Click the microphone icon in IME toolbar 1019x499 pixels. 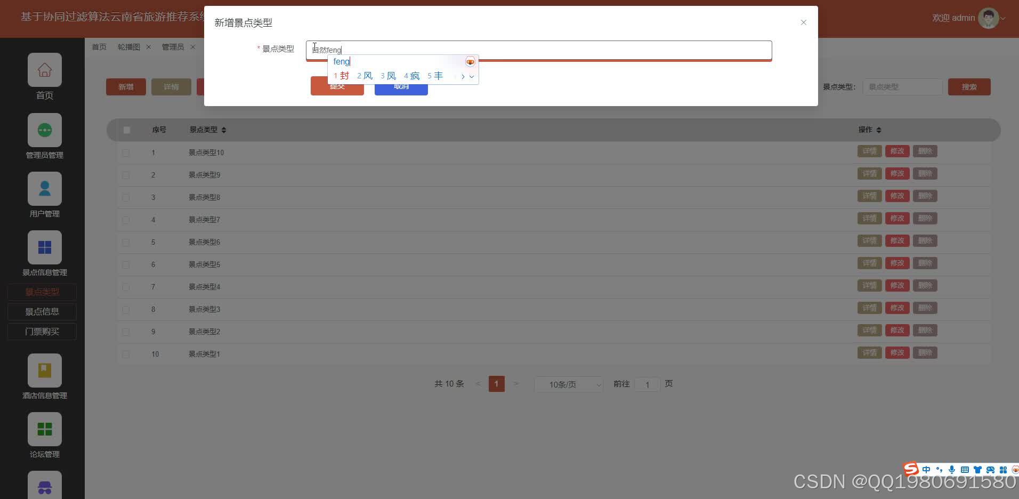[952, 470]
